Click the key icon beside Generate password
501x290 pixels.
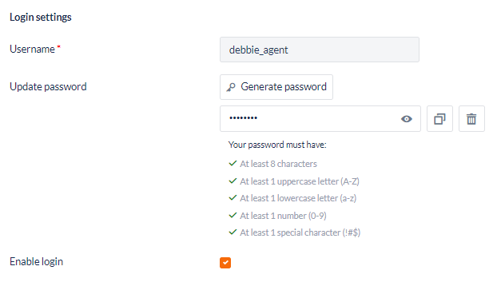click(x=231, y=87)
